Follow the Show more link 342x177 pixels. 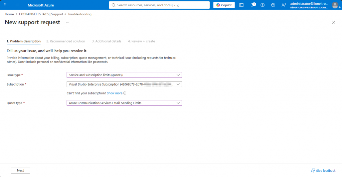(x=115, y=93)
